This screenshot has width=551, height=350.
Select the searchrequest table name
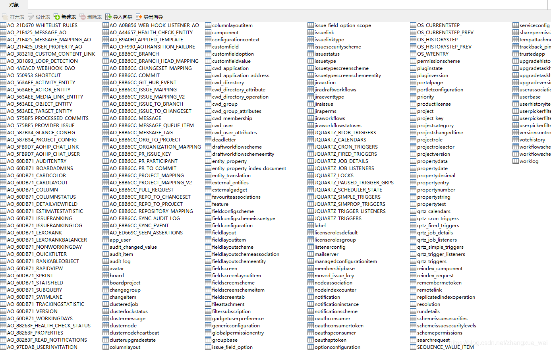(434, 340)
